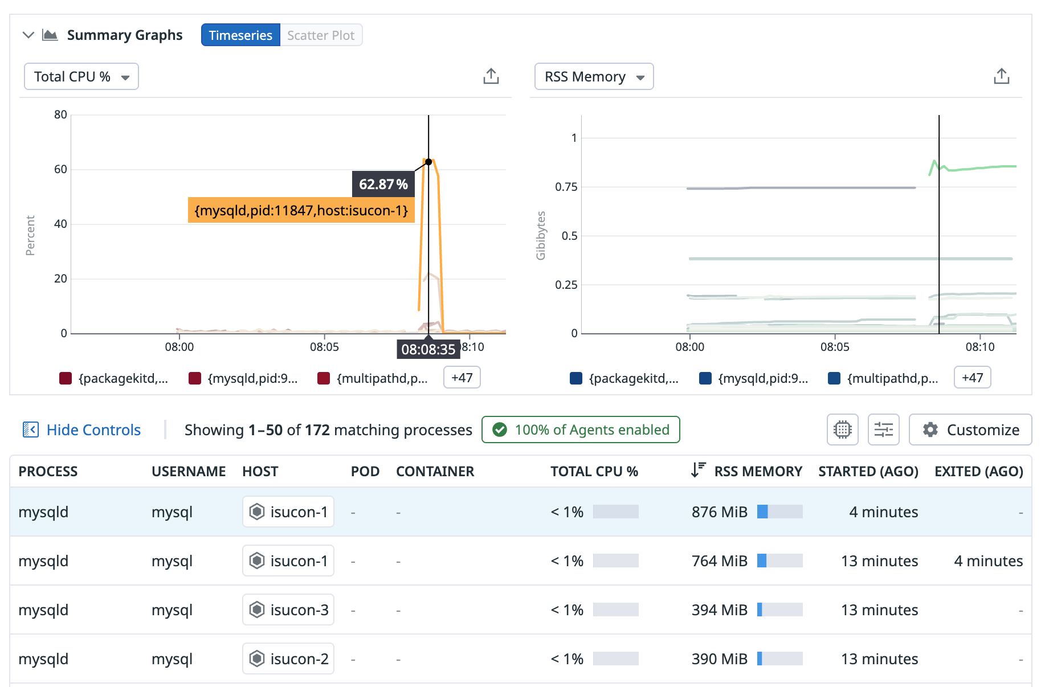Click the area chart icon beside Summary Graphs
The width and height of the screenshot is (1045, 687).
tap(50, 35)
